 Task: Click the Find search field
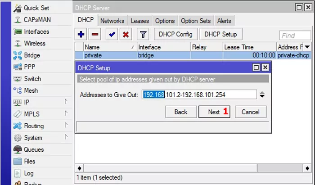[295, 35]
